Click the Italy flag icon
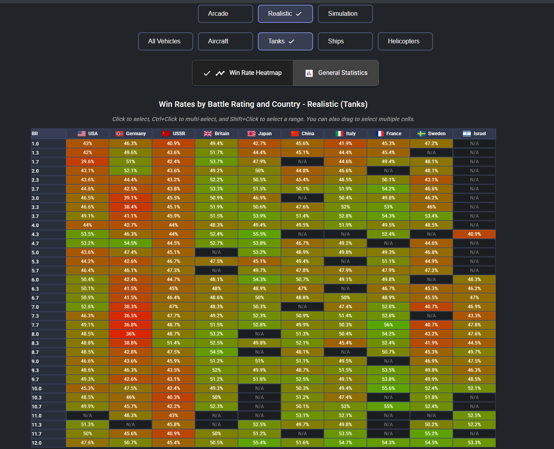This screenshot has width=554, height=449. coord(339,134)
